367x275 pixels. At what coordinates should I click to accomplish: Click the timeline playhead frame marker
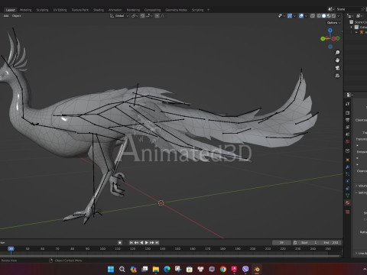(x=11, y=248)
